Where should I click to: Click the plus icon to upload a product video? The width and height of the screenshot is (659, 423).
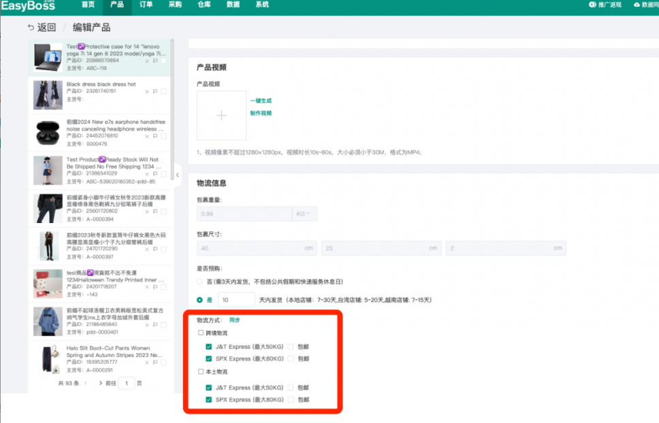pyautogui.click(x=221, y=116)
